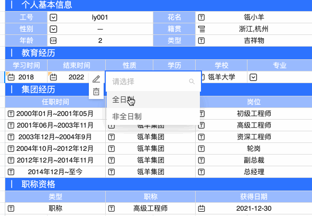Click the pencil edit icon

(96, 79)
